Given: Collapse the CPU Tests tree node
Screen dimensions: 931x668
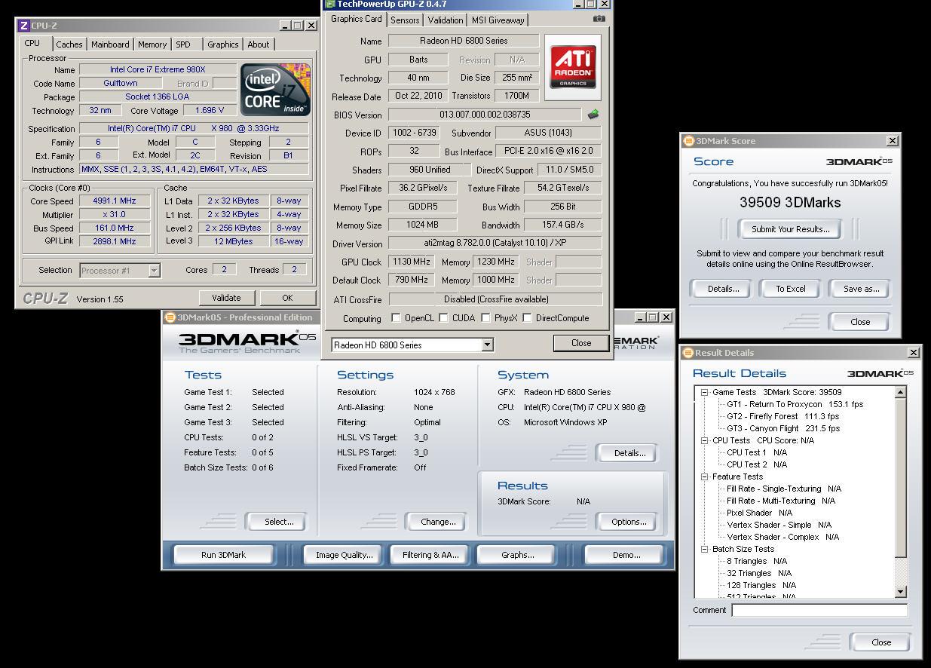Looking at the screenshot, I should tap(705, 440).
